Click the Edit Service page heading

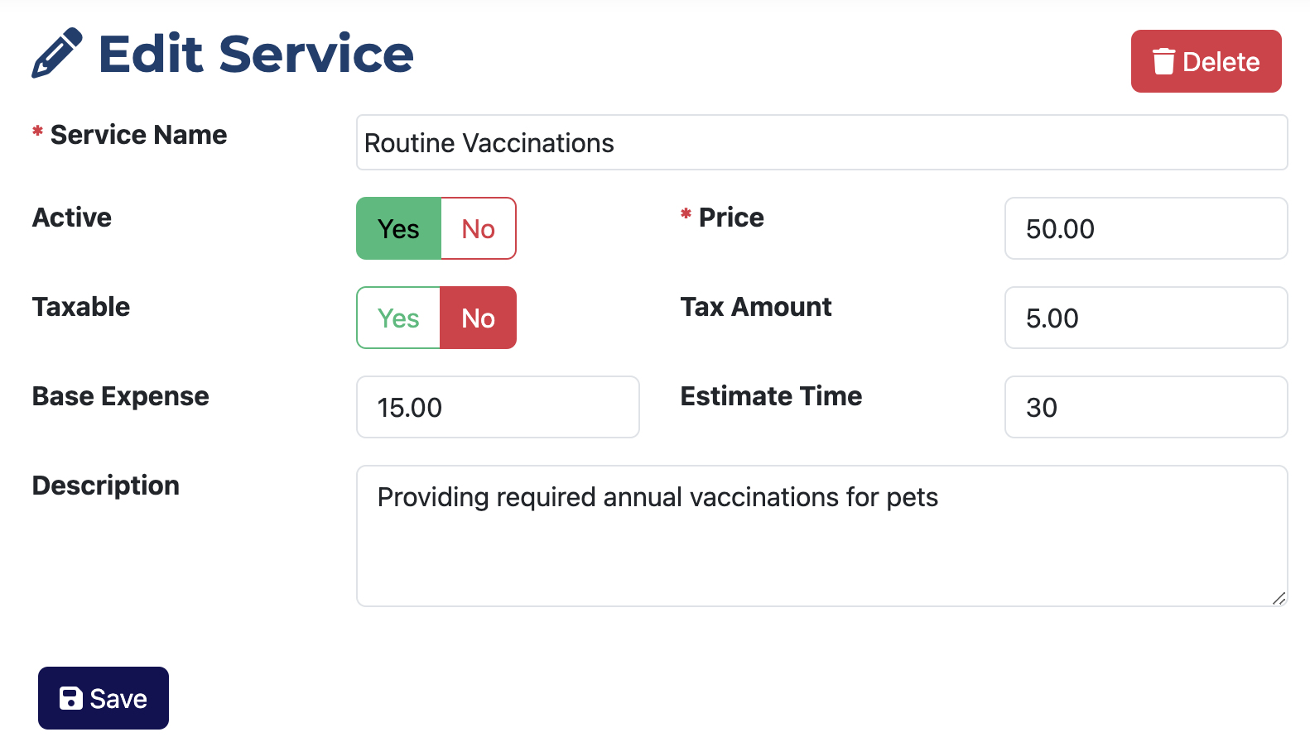(x=256, y=54)
